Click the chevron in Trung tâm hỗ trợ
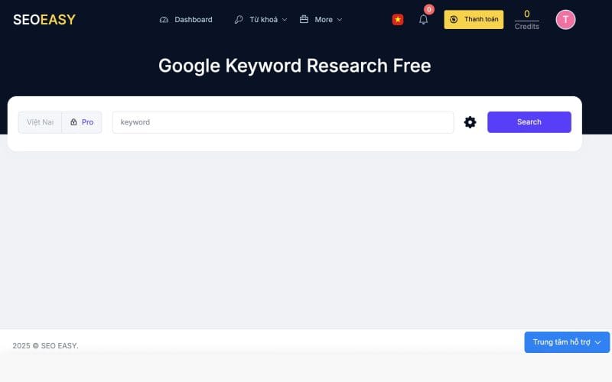 click(597, 342)
